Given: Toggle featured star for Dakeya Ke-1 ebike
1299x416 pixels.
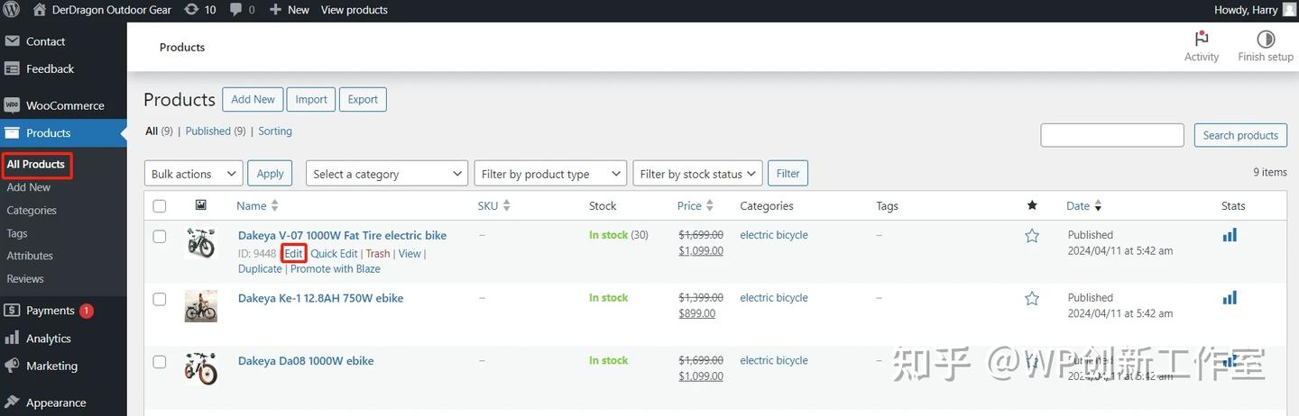Looking at the screenshot, I should pyautogui.click(x=1032, y=298).
